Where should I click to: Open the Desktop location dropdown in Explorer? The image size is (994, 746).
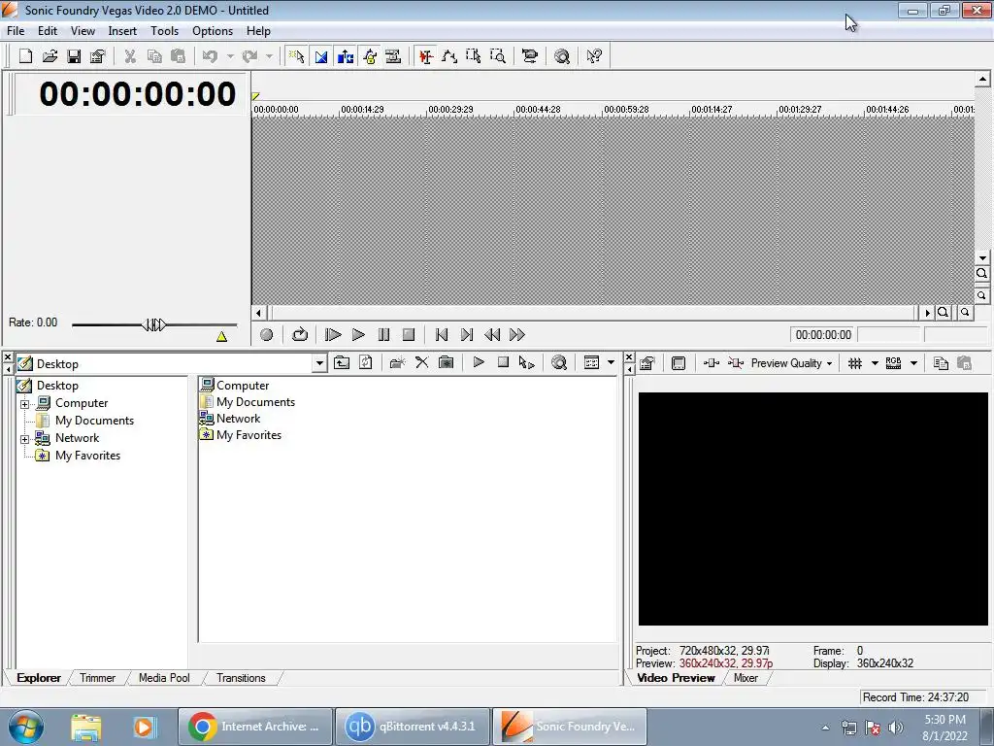tap(319, 363)
